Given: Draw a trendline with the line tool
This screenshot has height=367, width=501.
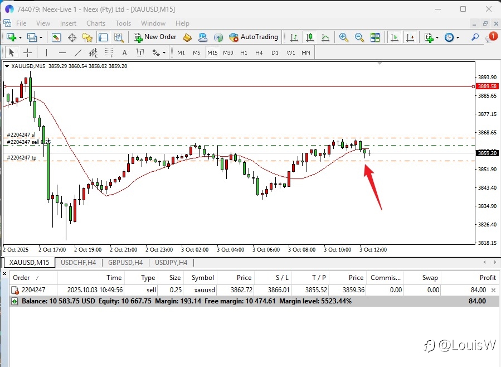Looking at the screenshot, I should point(78,53).
